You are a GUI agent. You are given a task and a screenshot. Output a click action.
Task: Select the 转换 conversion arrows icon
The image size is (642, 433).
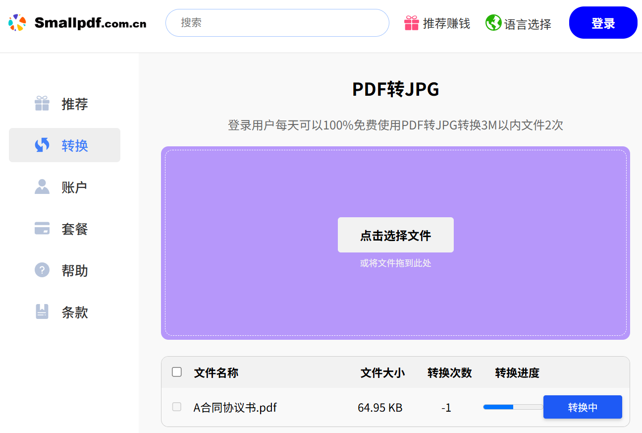(x=42, y=145)
